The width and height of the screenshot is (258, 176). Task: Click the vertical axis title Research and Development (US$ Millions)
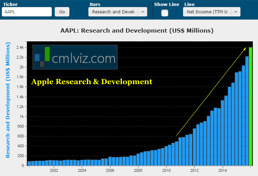click(x=8, y=100)
